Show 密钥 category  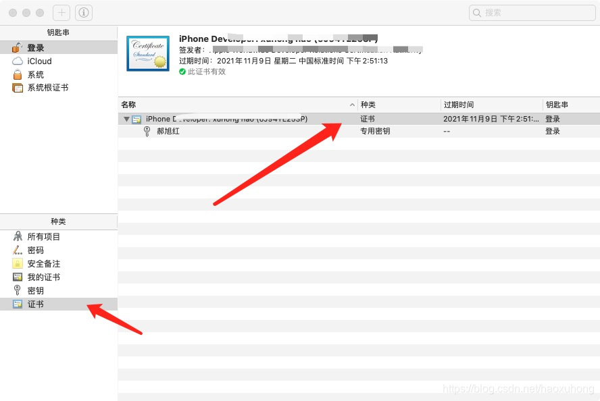click(59, 290)
